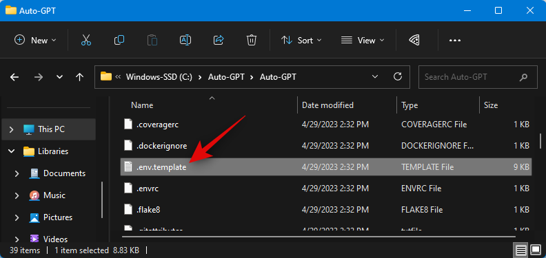The height and width of the screenshot is (258, 546).
Task: Click the .coveragerc file icon
Action: click(x=128, y=124)
